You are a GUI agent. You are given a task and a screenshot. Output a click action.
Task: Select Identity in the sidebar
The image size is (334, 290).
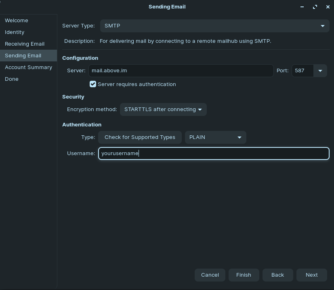(15, 32)
